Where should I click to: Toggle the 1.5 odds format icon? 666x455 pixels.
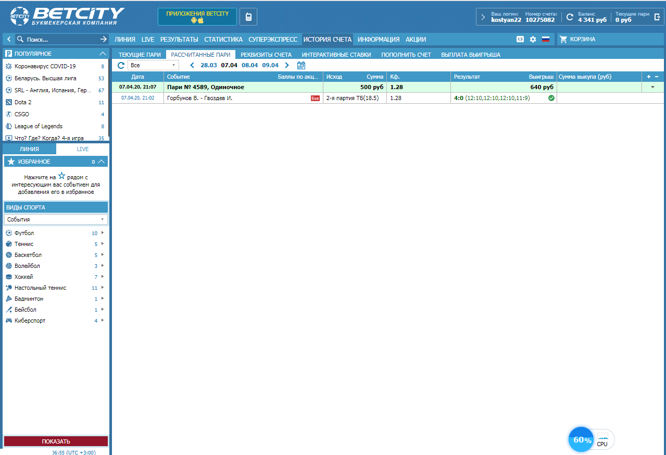520,39
